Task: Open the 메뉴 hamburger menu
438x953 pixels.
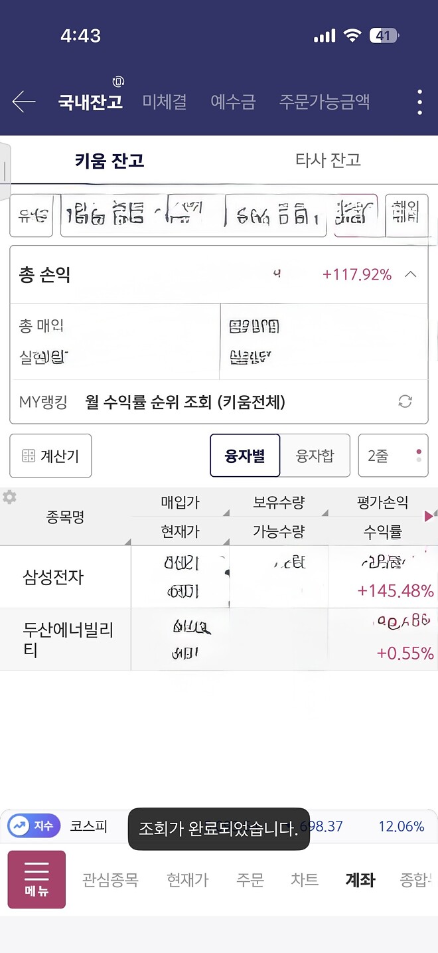Action: click(x=36, y=879)
